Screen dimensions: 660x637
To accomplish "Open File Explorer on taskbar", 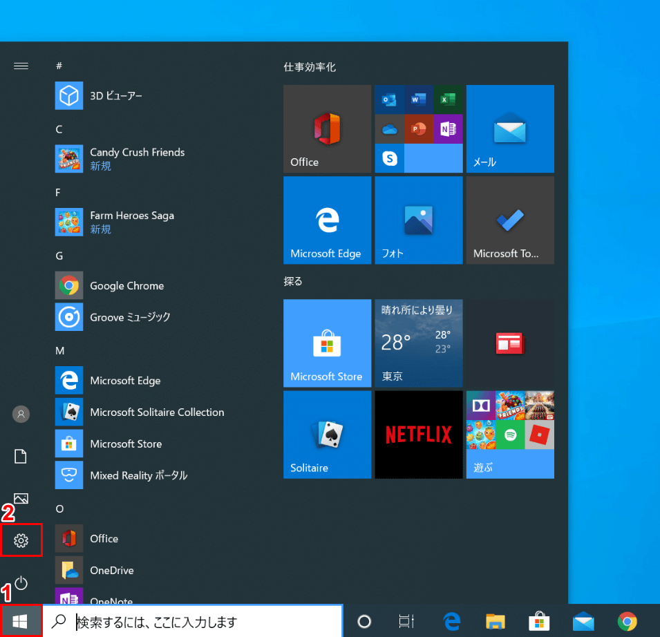I will click(x=496, y=621).
